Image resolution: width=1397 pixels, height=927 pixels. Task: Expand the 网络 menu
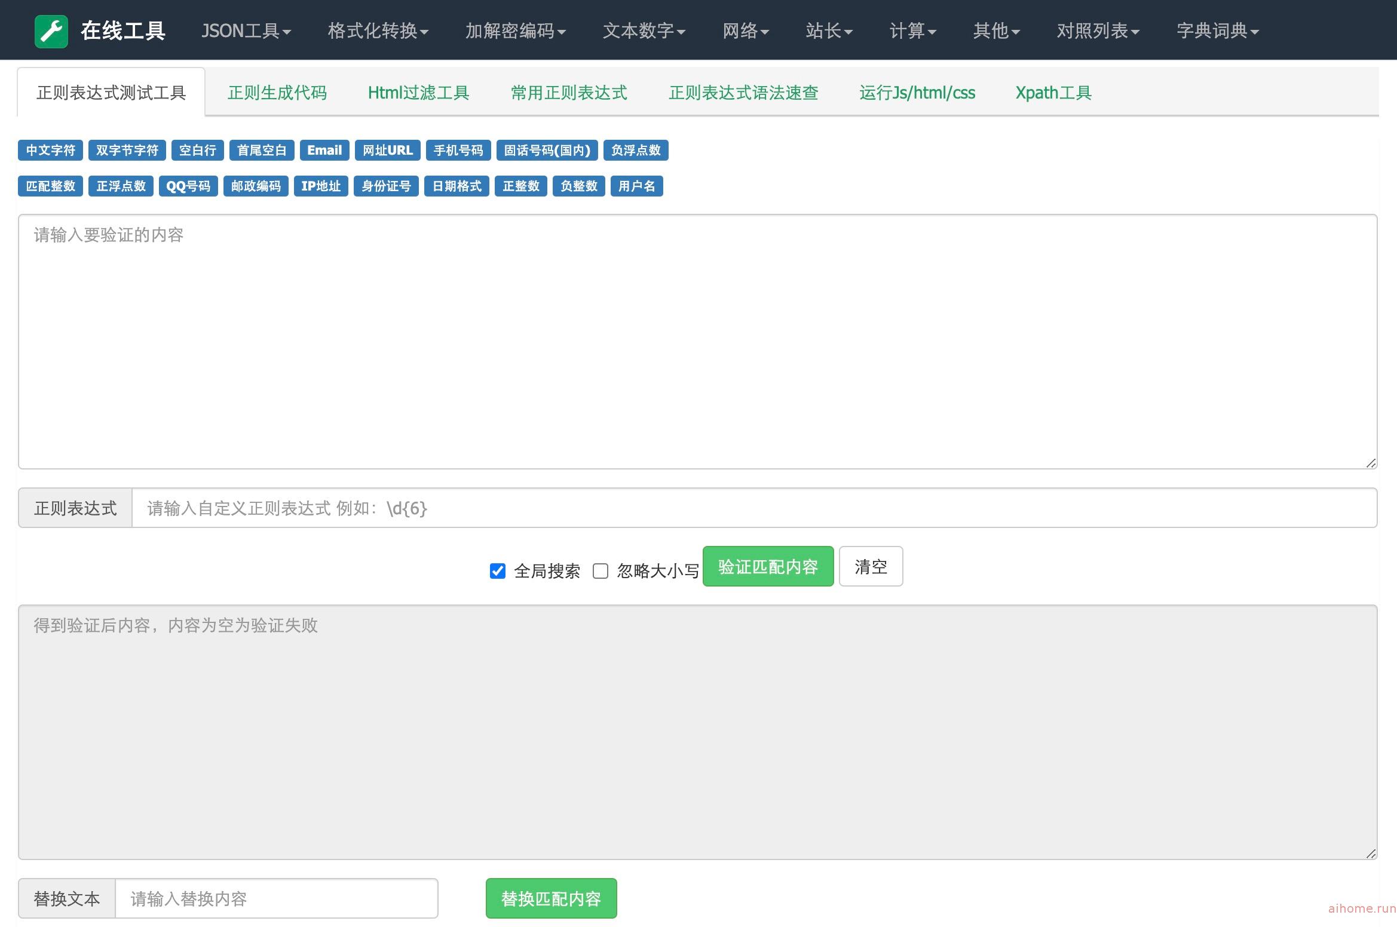[x=746, y=30]
